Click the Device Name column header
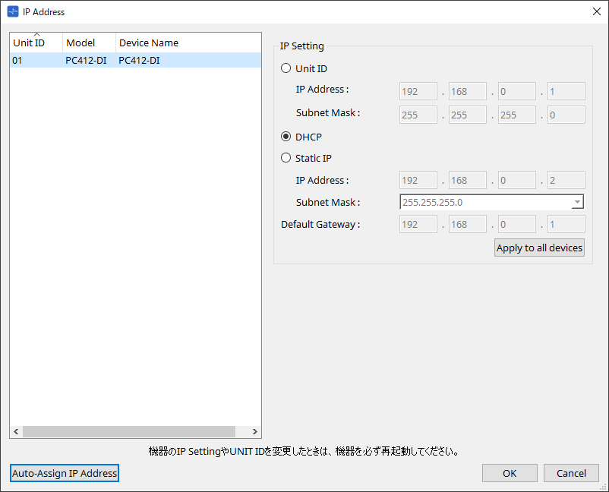The image size is (609, 492). (x=149, y=43)
